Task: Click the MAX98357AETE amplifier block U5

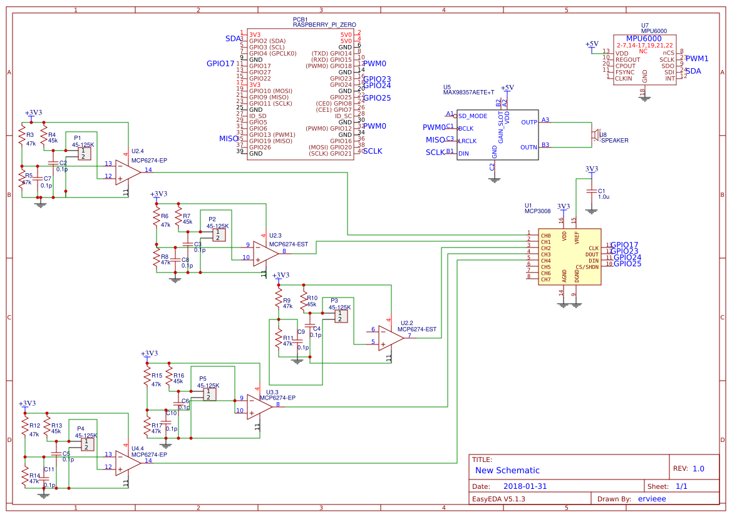Action: point(498,134)
